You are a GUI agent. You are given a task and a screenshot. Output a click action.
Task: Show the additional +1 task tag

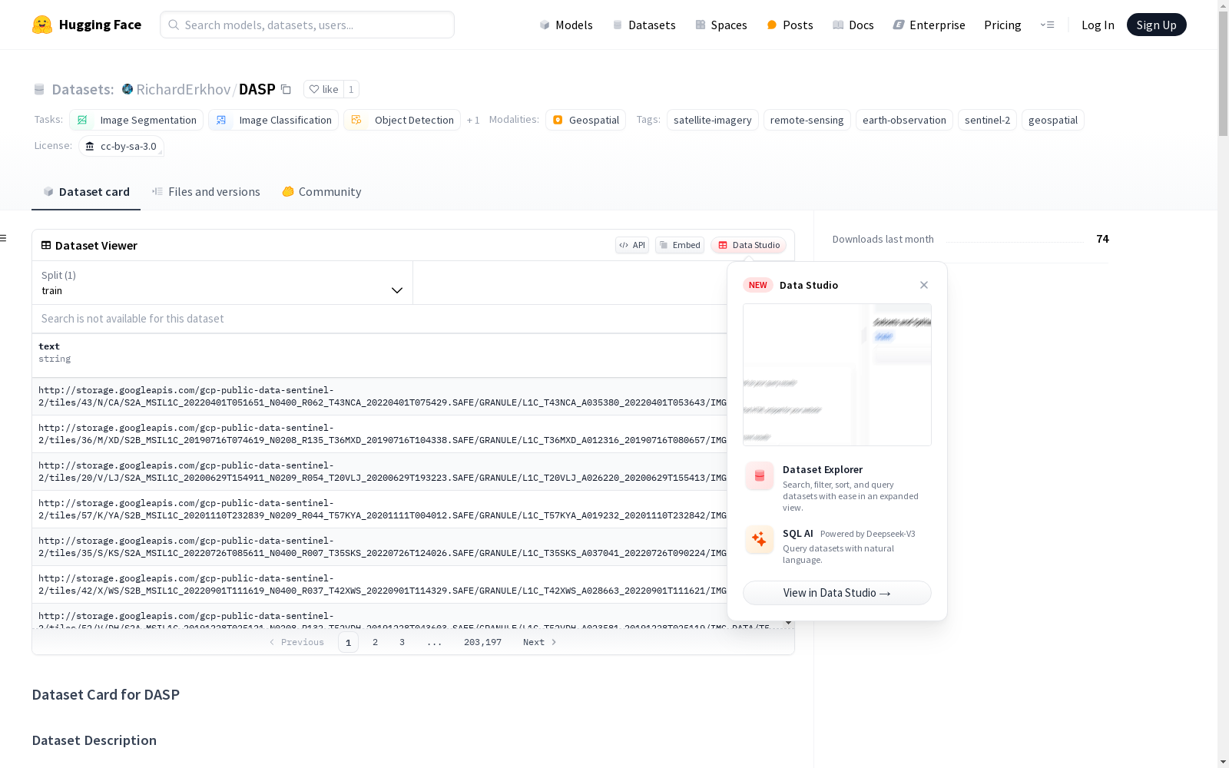[473, 120]
